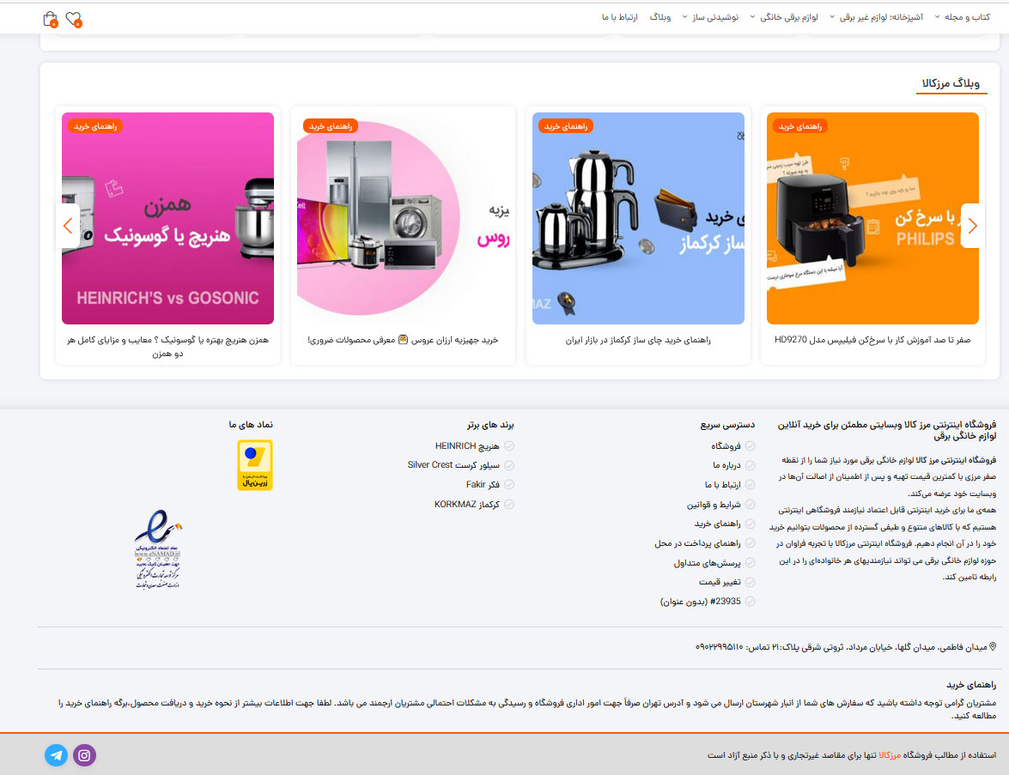Open the shopping cart icon
This screenshot has height=775, width=1009.
click(x=50, y=18)
